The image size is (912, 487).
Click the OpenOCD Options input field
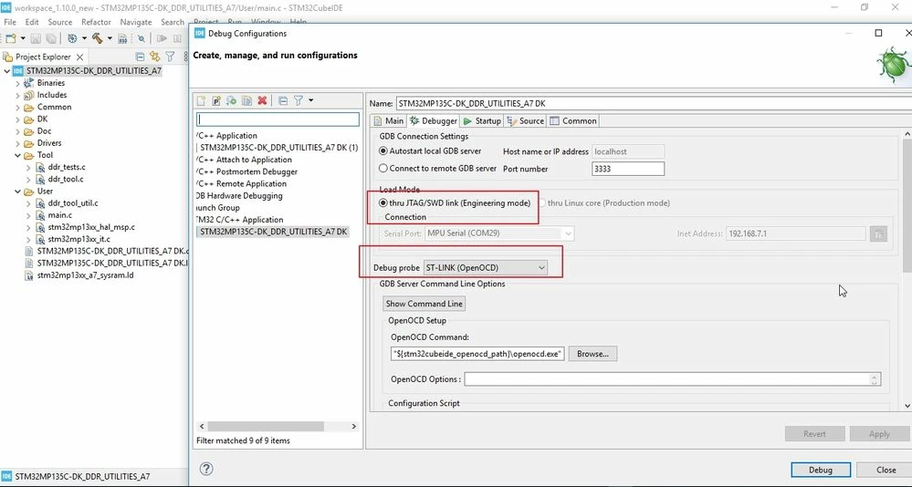[x=673, y=378]
